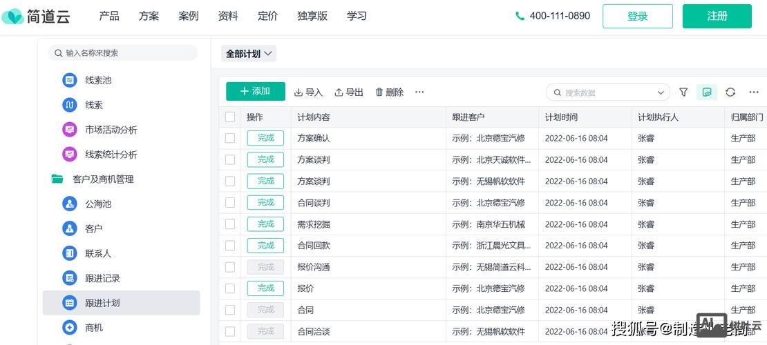
Task: Open the 联系人 sidebar icon
Action: pyautogui.click(x=70, y=254)
